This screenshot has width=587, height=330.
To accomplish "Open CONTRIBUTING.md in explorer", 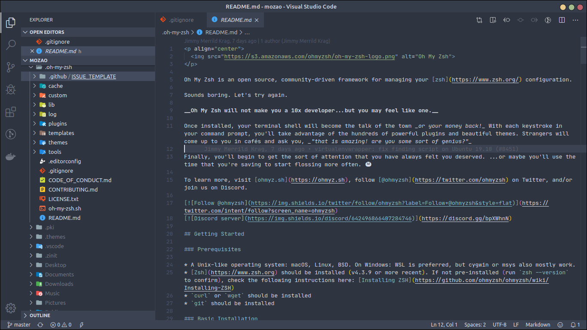I will 88,189.
